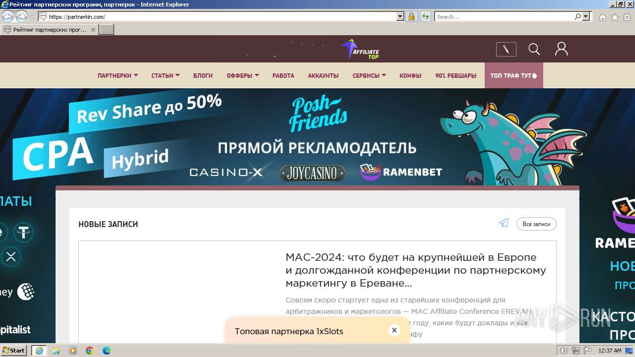Click the refresh page icon
The width and height of the screenshot is (635, 357).
click(425, 16)
